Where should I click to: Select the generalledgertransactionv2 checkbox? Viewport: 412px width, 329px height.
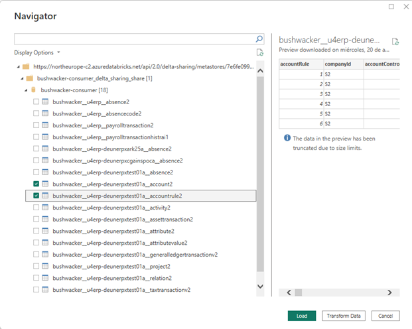(36, 254)
